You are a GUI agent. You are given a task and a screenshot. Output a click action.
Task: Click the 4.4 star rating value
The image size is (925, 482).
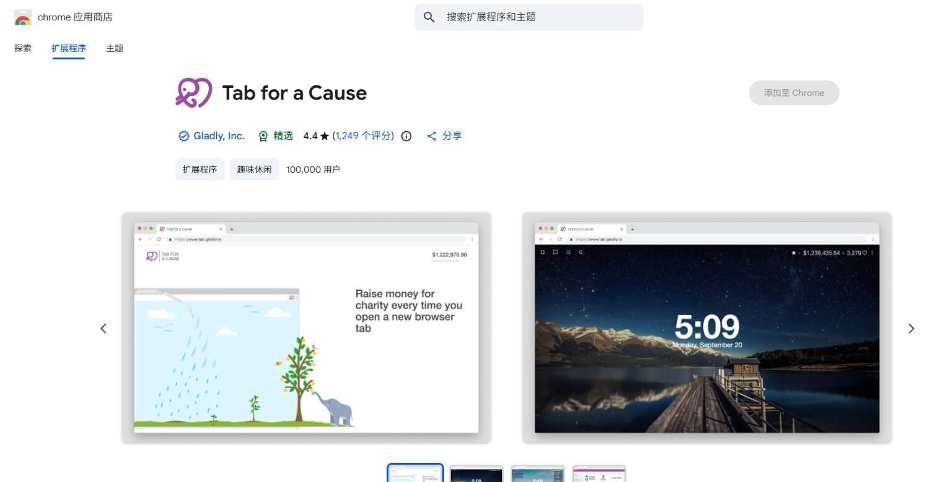pos(316,136)
